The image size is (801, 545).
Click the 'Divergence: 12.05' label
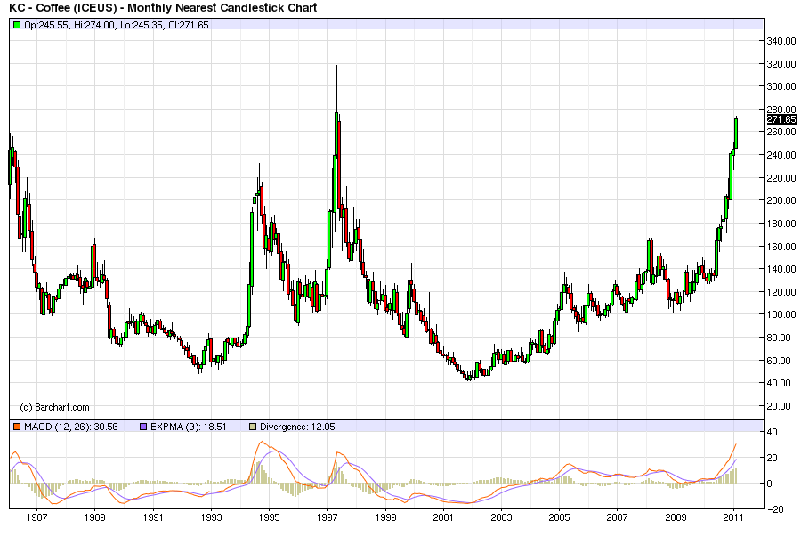point(297,427)
